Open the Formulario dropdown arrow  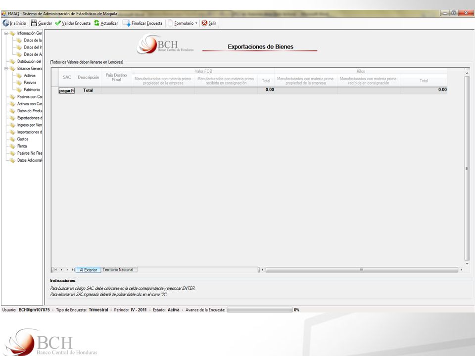(x=196, y=23)
